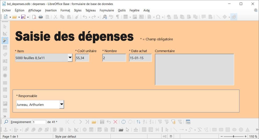Open the Save button dropdown arrow
This screenshot has height=139, width=259.
[28, 17]
